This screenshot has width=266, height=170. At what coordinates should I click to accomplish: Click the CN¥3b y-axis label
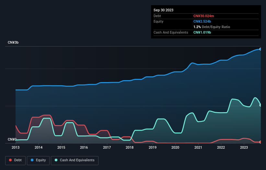[x=13, y=42]
